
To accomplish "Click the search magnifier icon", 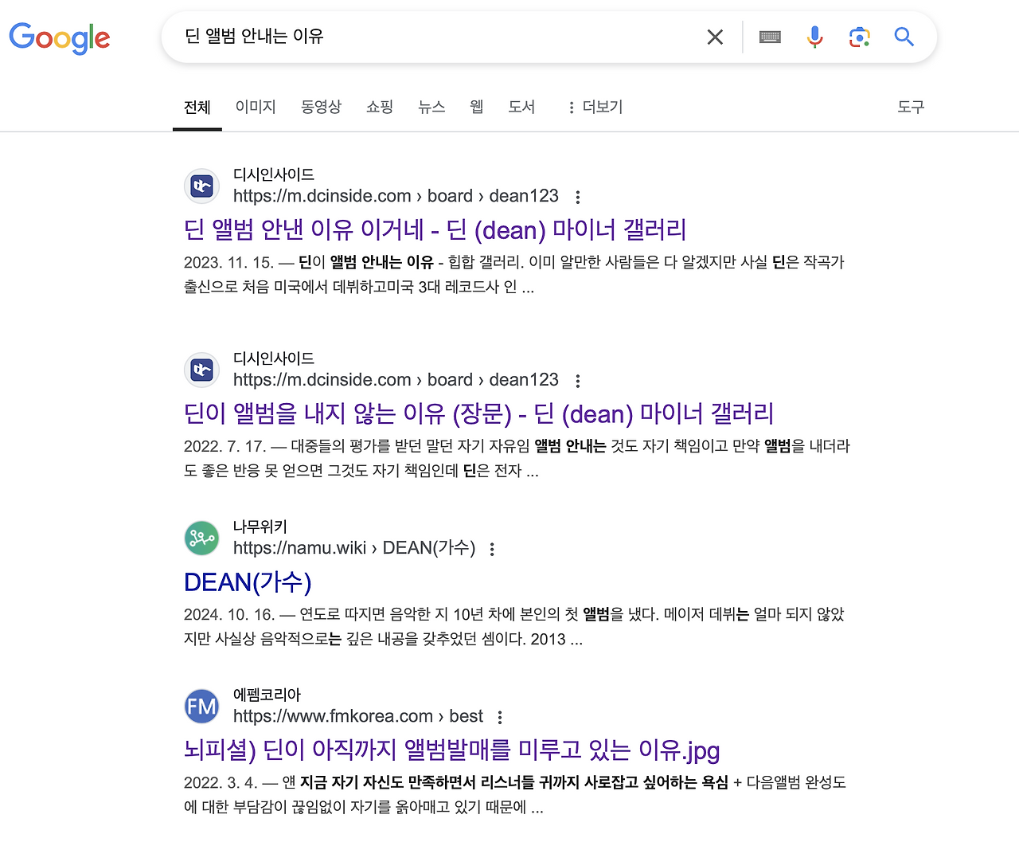I will point(904,37).
